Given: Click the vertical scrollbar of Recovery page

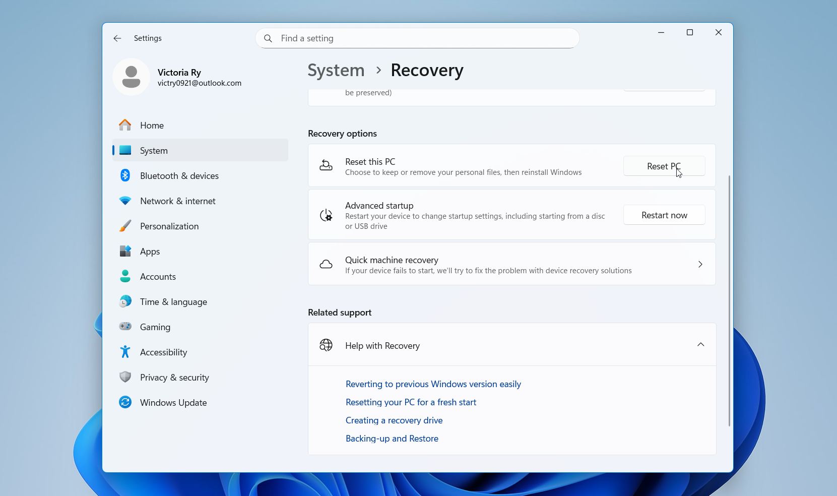Looking at the screenshot, I should [729, 300].
